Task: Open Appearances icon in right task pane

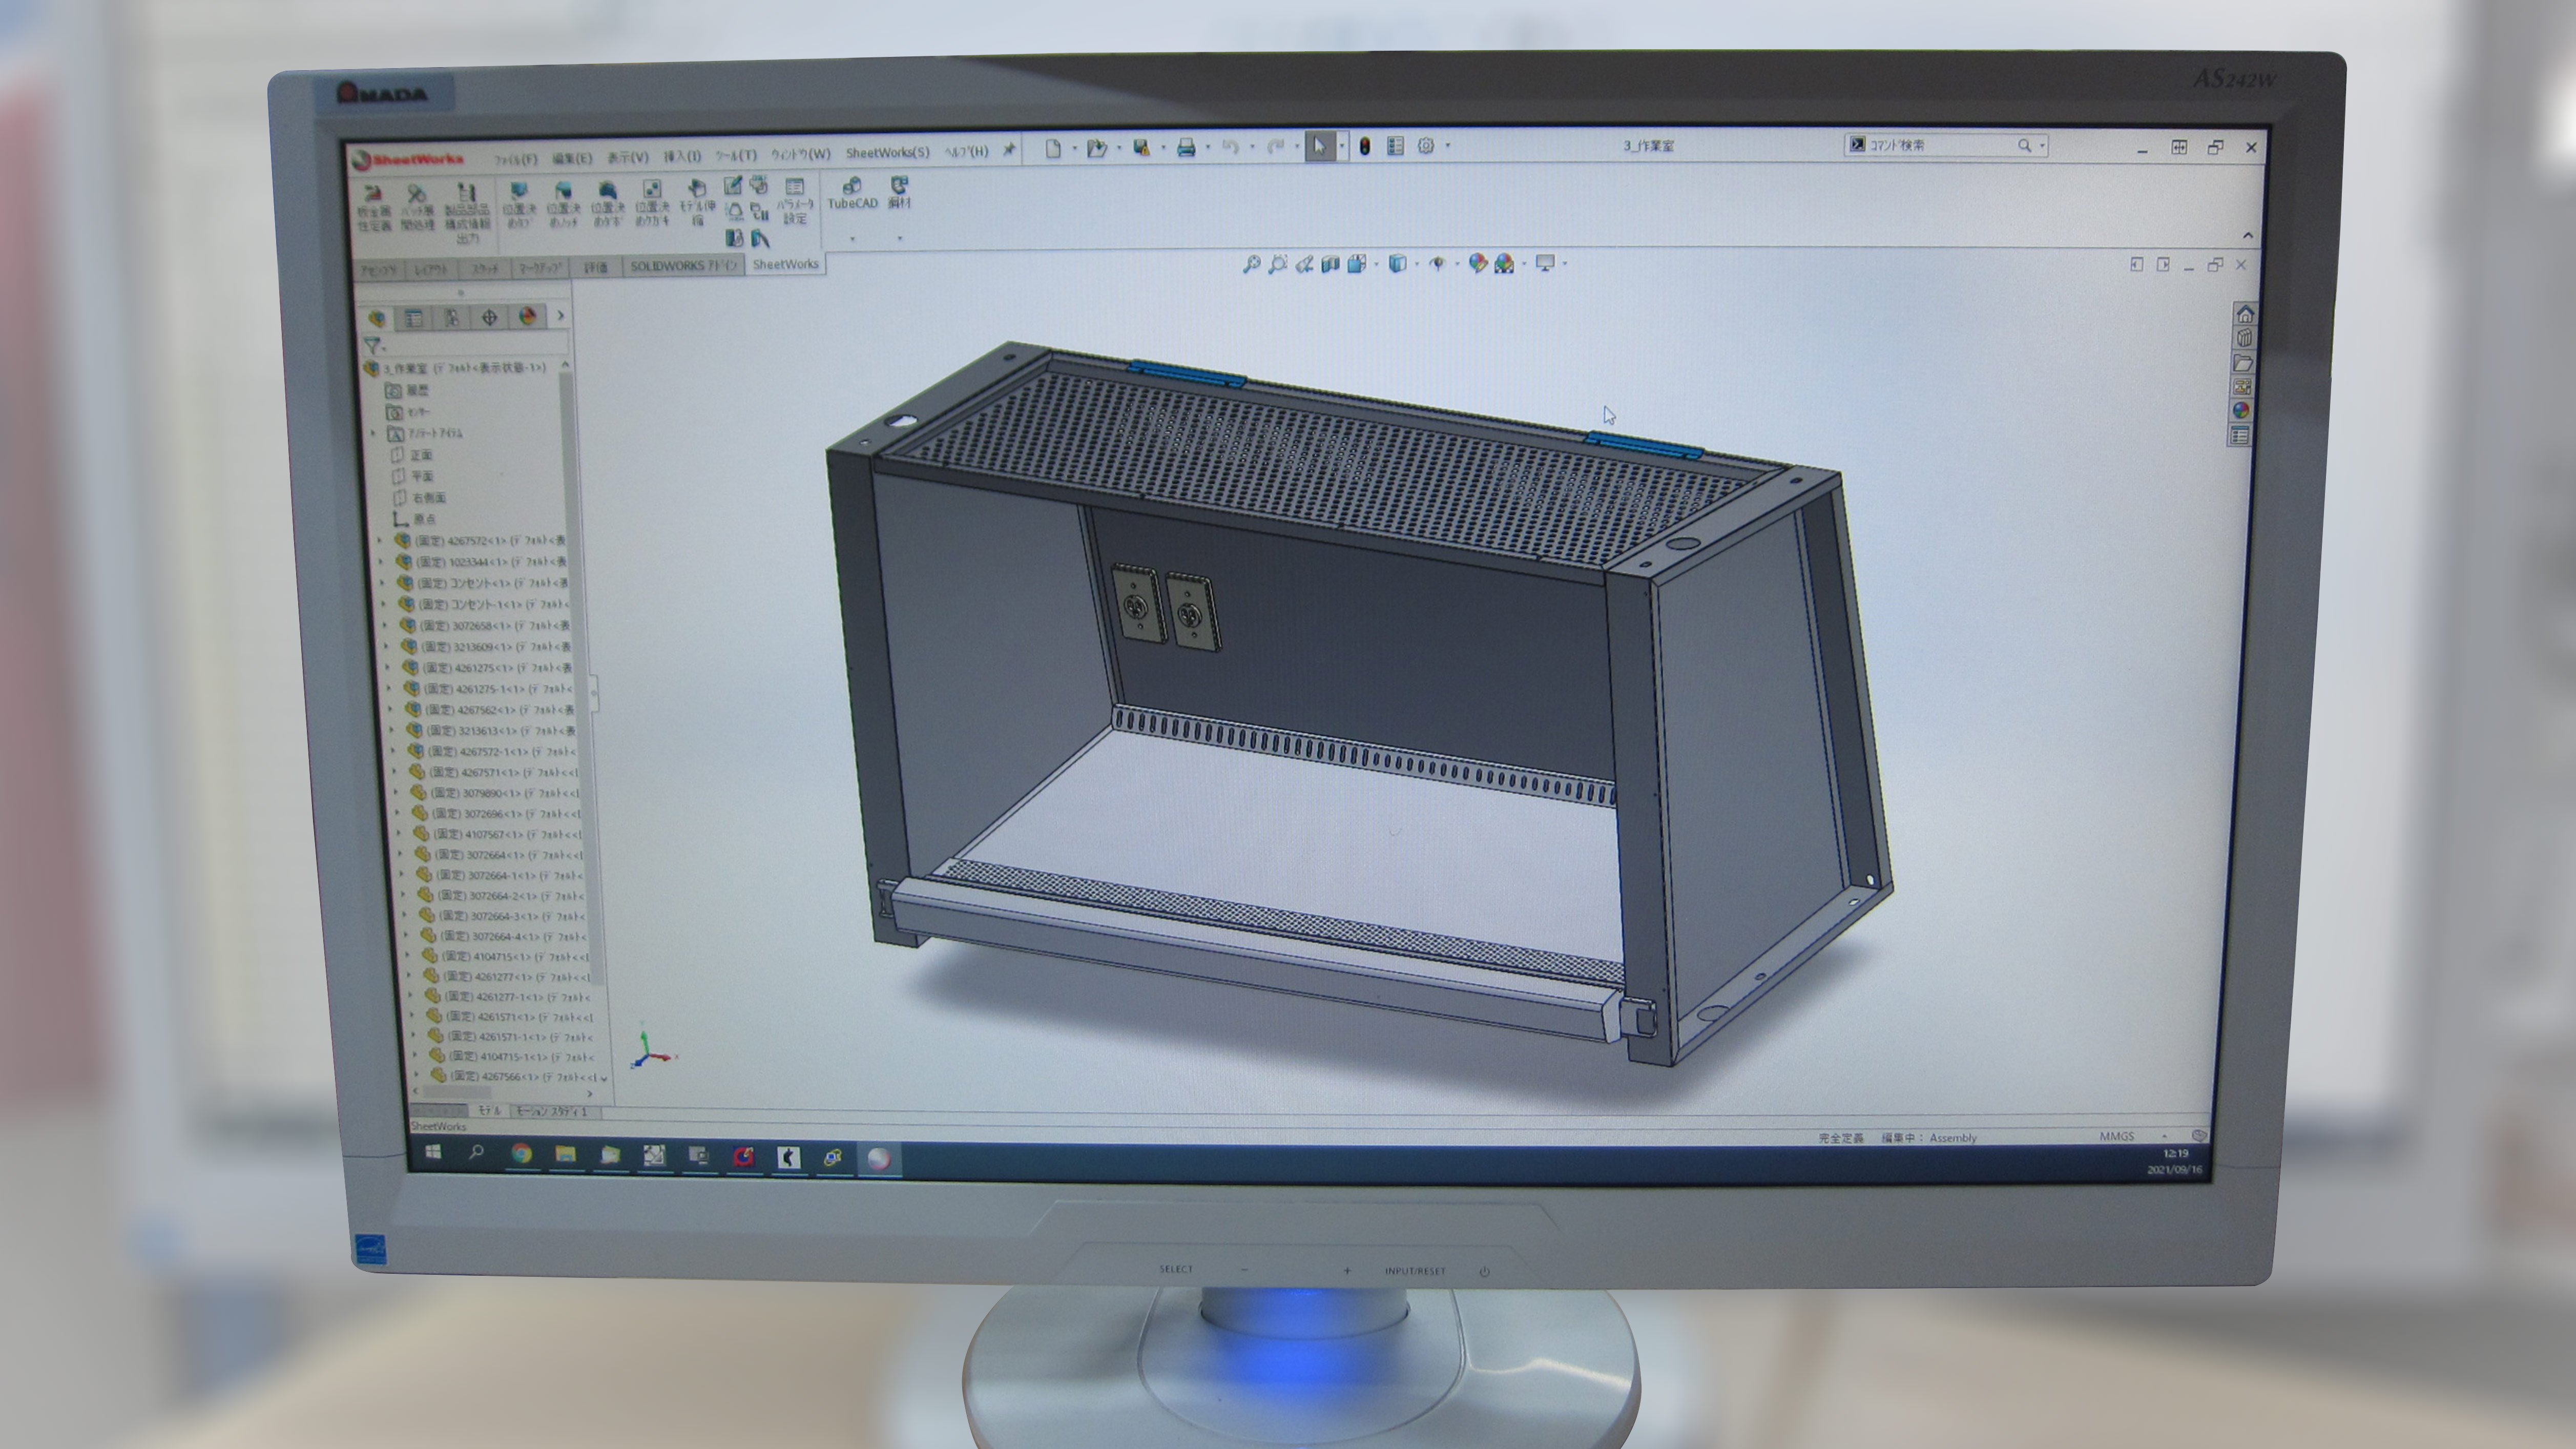Action: coord(2241,410)
